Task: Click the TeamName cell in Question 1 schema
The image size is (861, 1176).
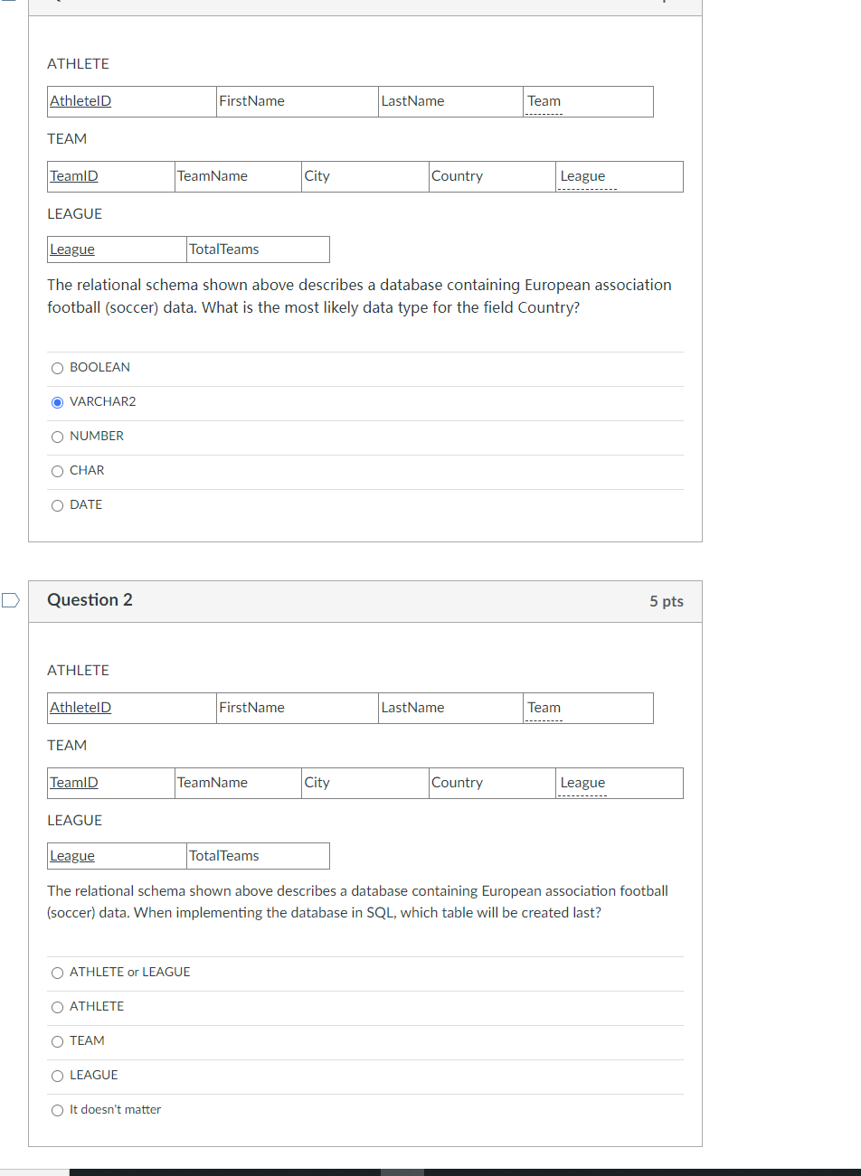Action: point(239,176)
